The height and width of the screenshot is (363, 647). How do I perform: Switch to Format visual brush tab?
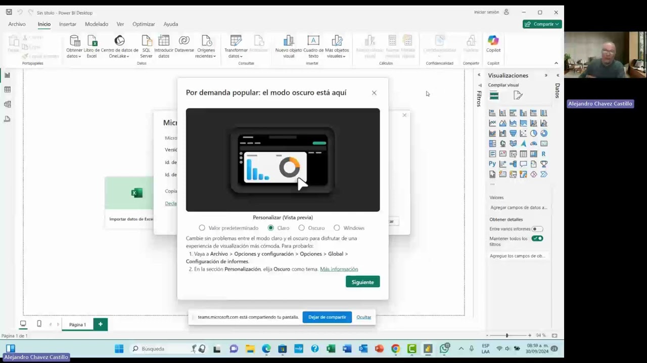click(x=518, y=95)
